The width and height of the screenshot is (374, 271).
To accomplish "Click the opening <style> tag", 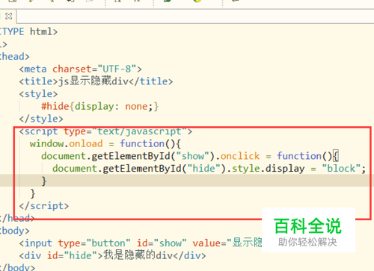I will (x=38, y=94).
